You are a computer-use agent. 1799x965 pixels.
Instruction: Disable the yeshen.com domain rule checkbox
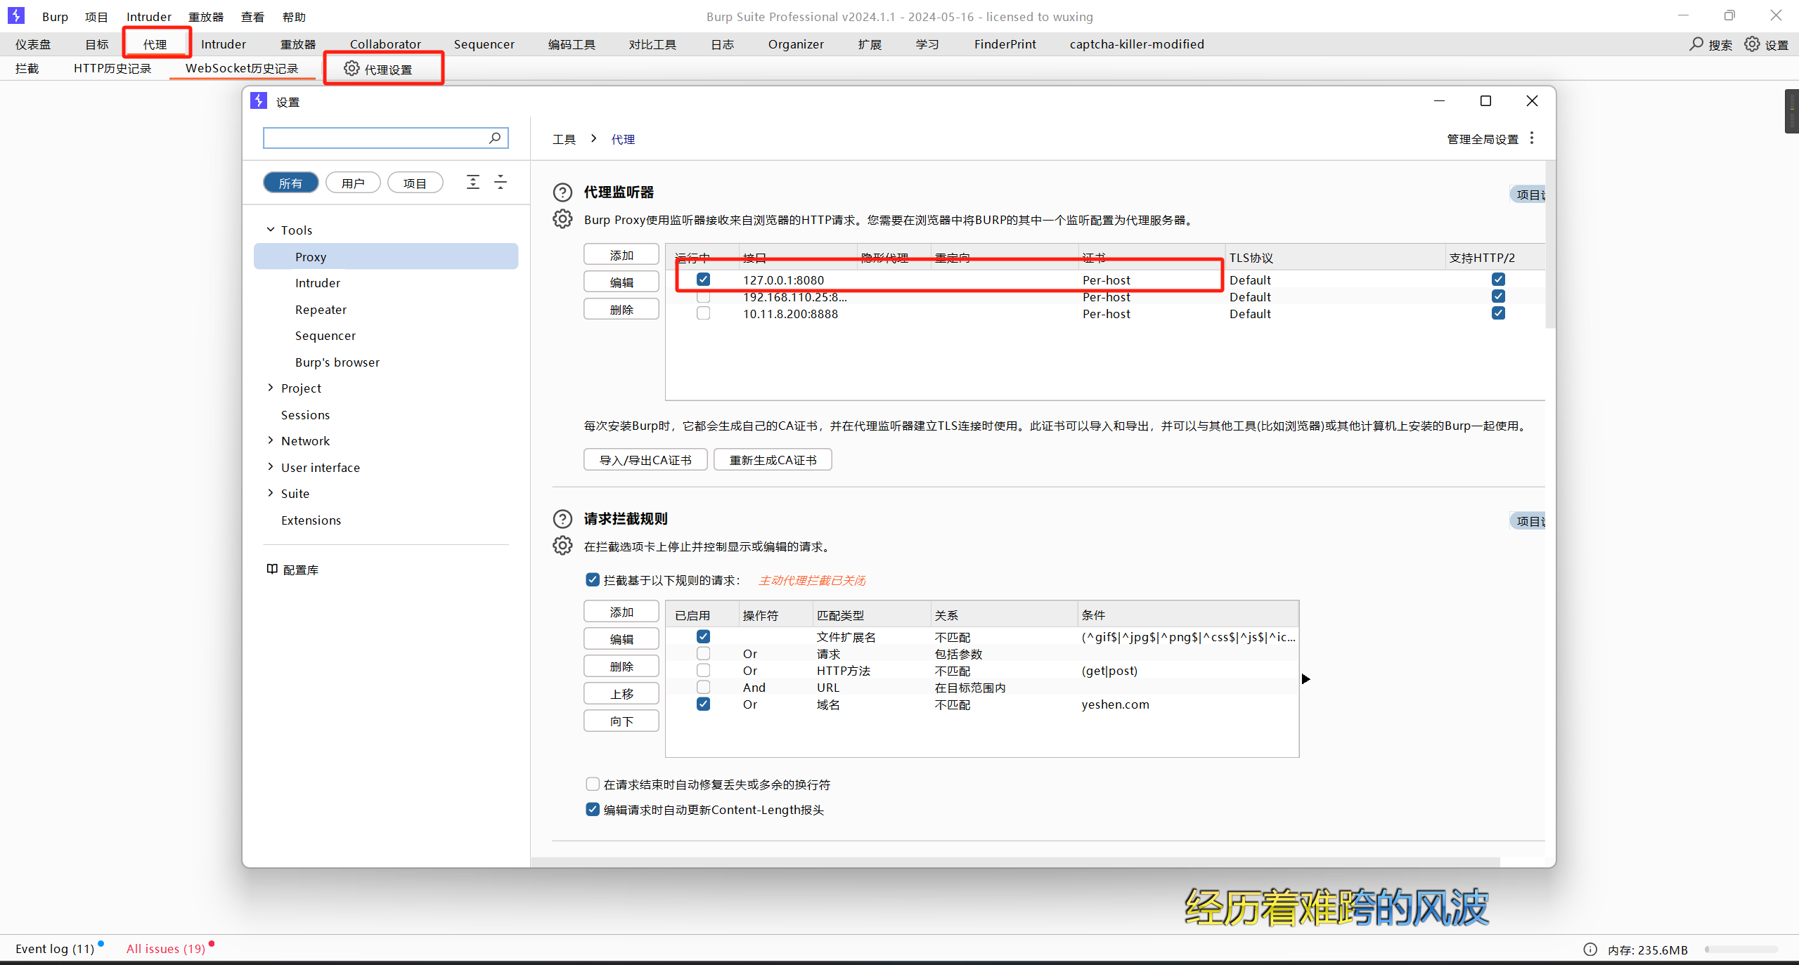(x=703, y=704)
